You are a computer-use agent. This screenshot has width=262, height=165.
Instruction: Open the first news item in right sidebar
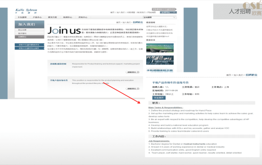pos(157,27)
